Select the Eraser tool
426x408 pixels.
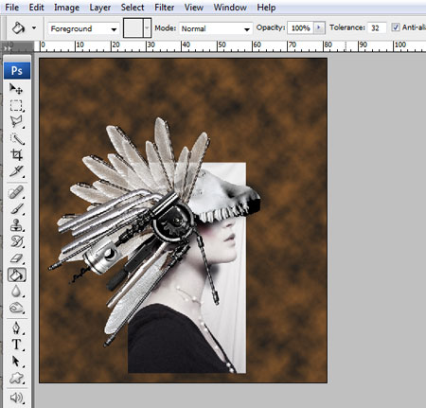pyautogui.click(x=16, y=258)
